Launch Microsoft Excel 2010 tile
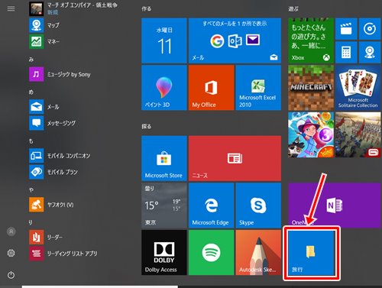The height and width of the screenshot is (288, 382). [x=258, y=88]
